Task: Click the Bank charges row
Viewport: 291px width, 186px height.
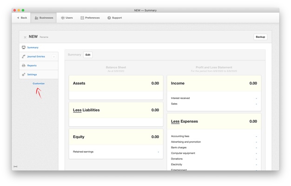Action: coord(214,147)
